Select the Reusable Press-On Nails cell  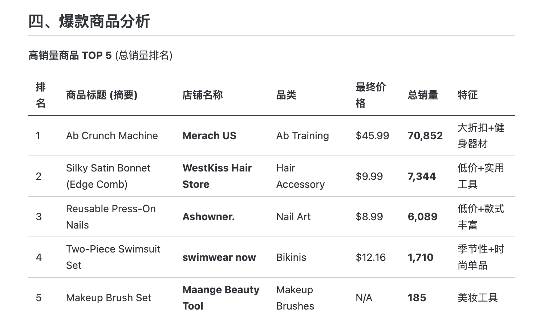(111, 217)
